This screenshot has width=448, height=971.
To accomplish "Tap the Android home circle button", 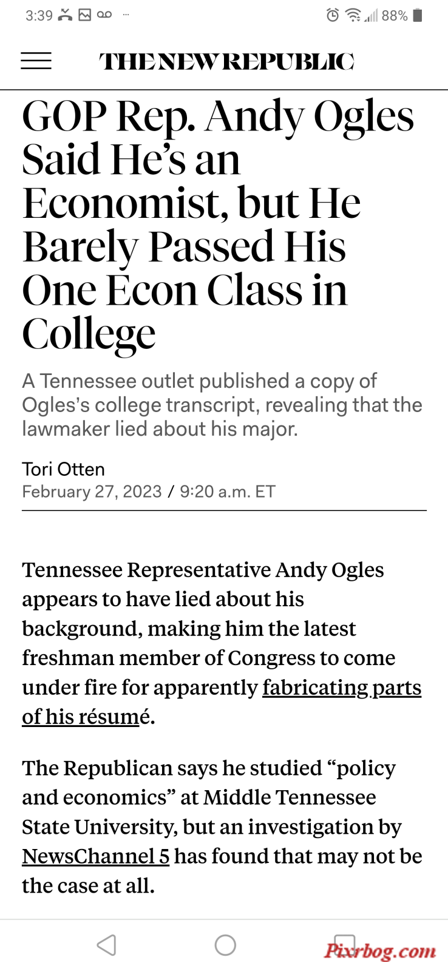I will tap(225, 945).
